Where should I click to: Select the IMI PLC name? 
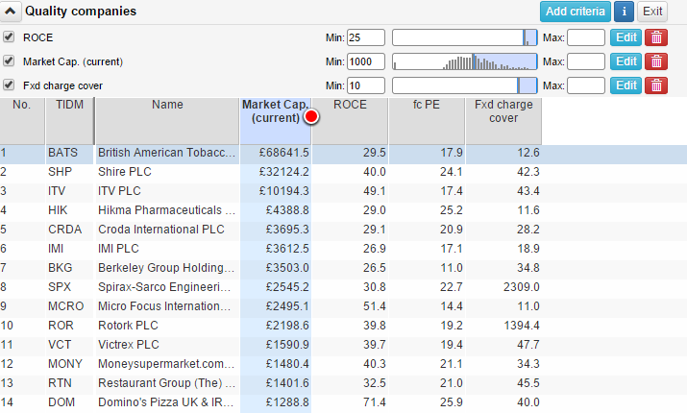[118, 249]
